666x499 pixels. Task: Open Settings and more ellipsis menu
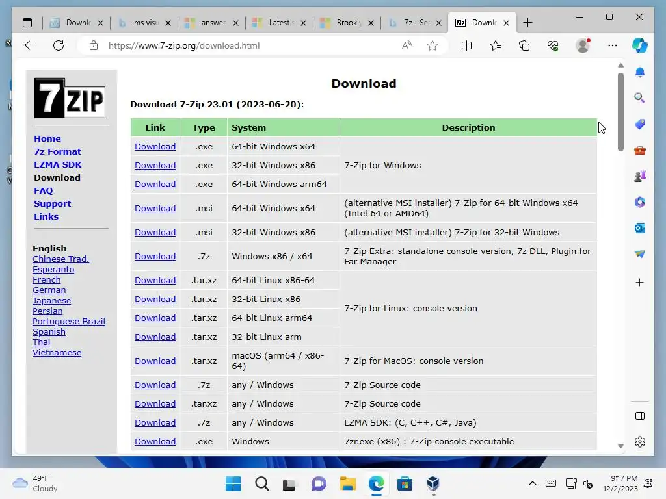(x=612, y=45)
